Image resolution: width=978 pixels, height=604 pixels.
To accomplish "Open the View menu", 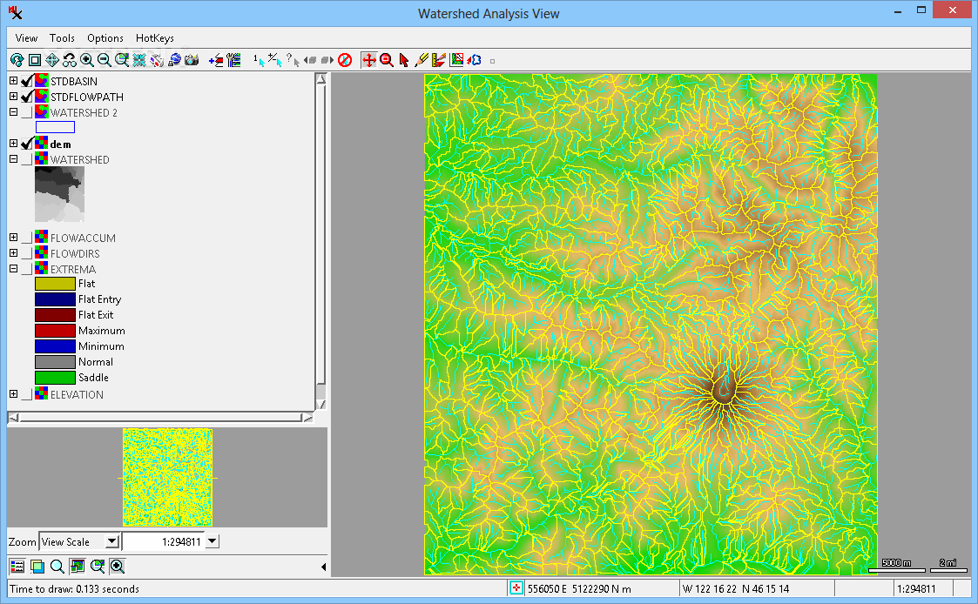I will [26, 38].
